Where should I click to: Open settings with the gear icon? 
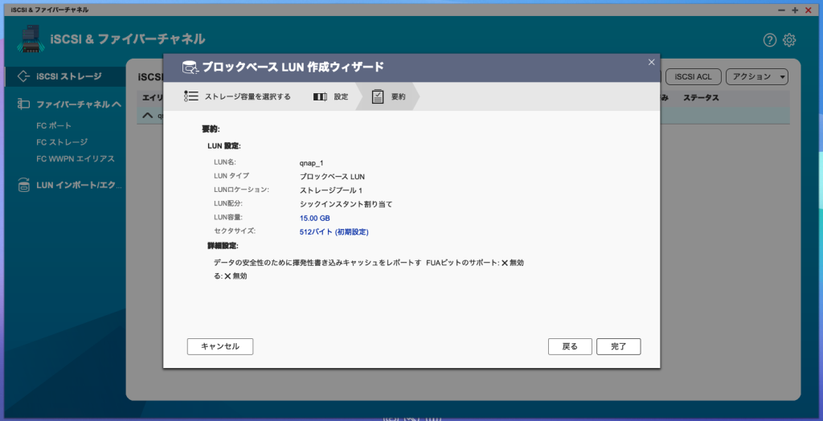789,40
